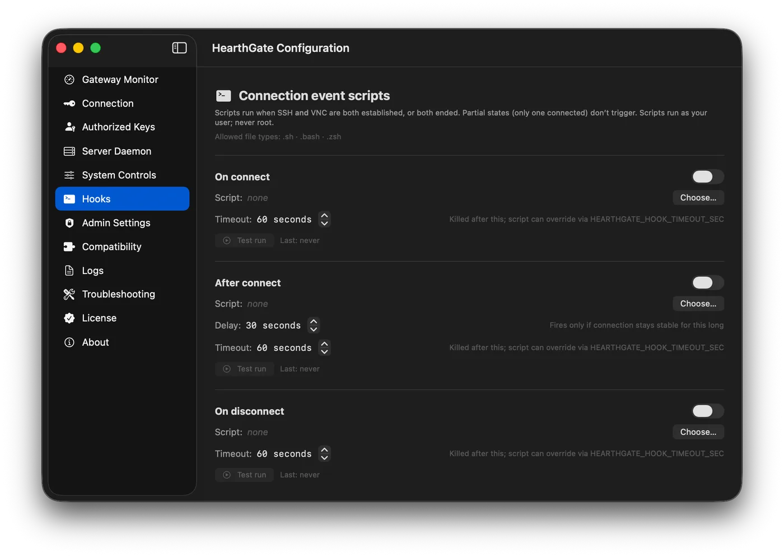The image size is (784, 557).
Task: Adjust the After connect timeout stepper
Action: [x=324, y=348]
